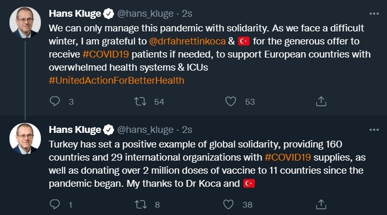Retweet the first tweet with 54 retweets
The height and width of the screenshot is (215, 387).
click(x=141, y=101)
